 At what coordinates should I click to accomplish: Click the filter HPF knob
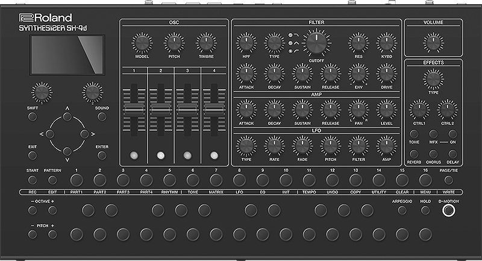(x=246, y=43)
